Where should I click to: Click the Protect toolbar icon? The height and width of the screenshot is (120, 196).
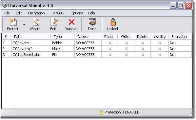coord(13,22)
